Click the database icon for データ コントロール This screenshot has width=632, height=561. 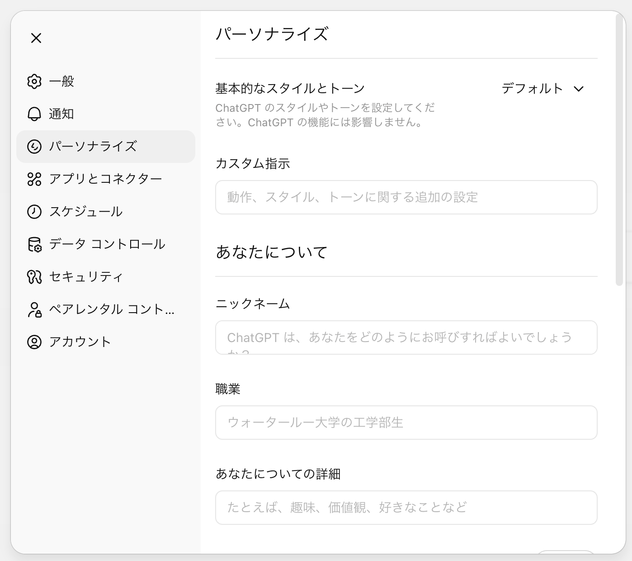pos(34,244)
